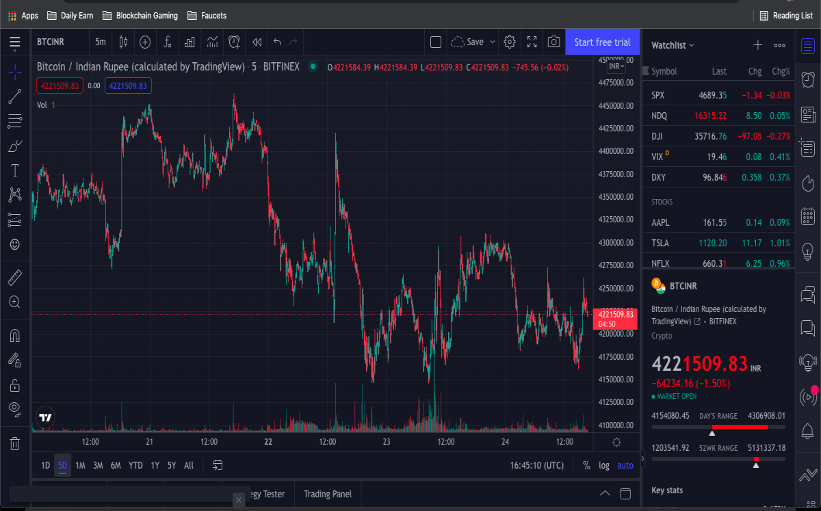821x511 pixels.
Task: Toggle the log scale option
Action: point(604,466)
